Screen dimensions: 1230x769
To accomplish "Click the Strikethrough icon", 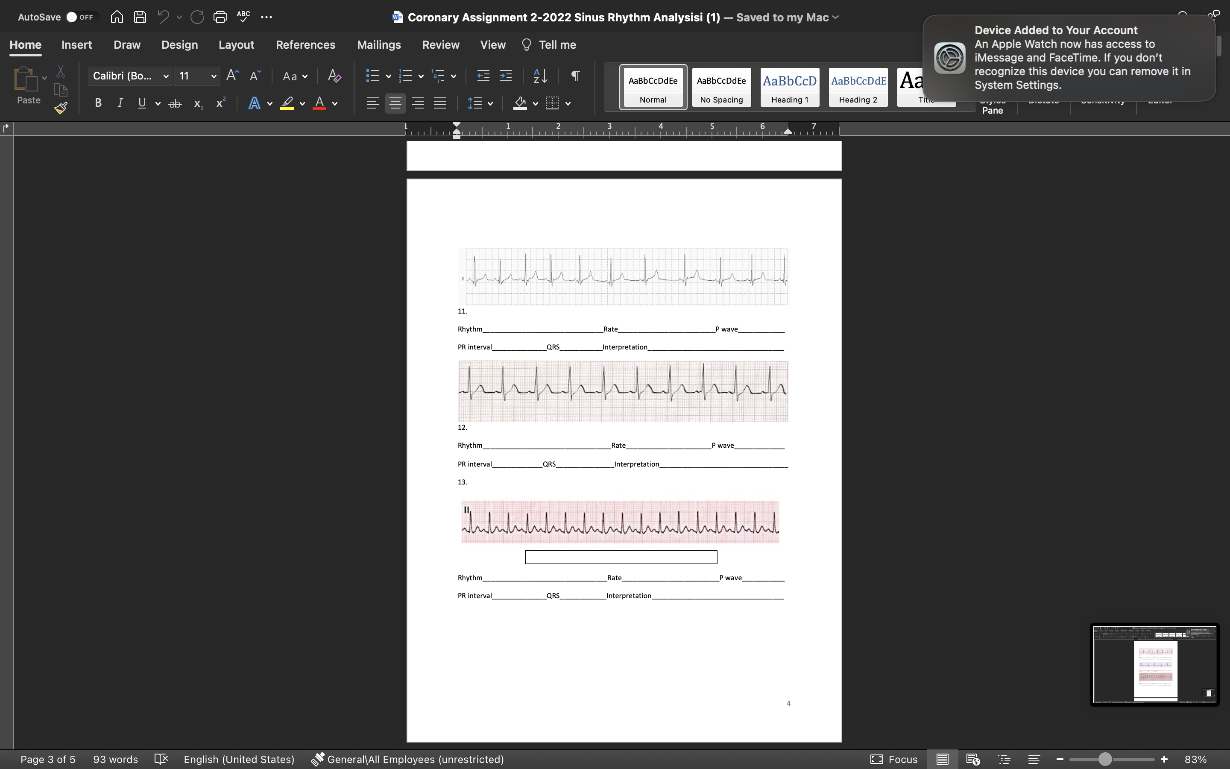I will pos(175,104).
